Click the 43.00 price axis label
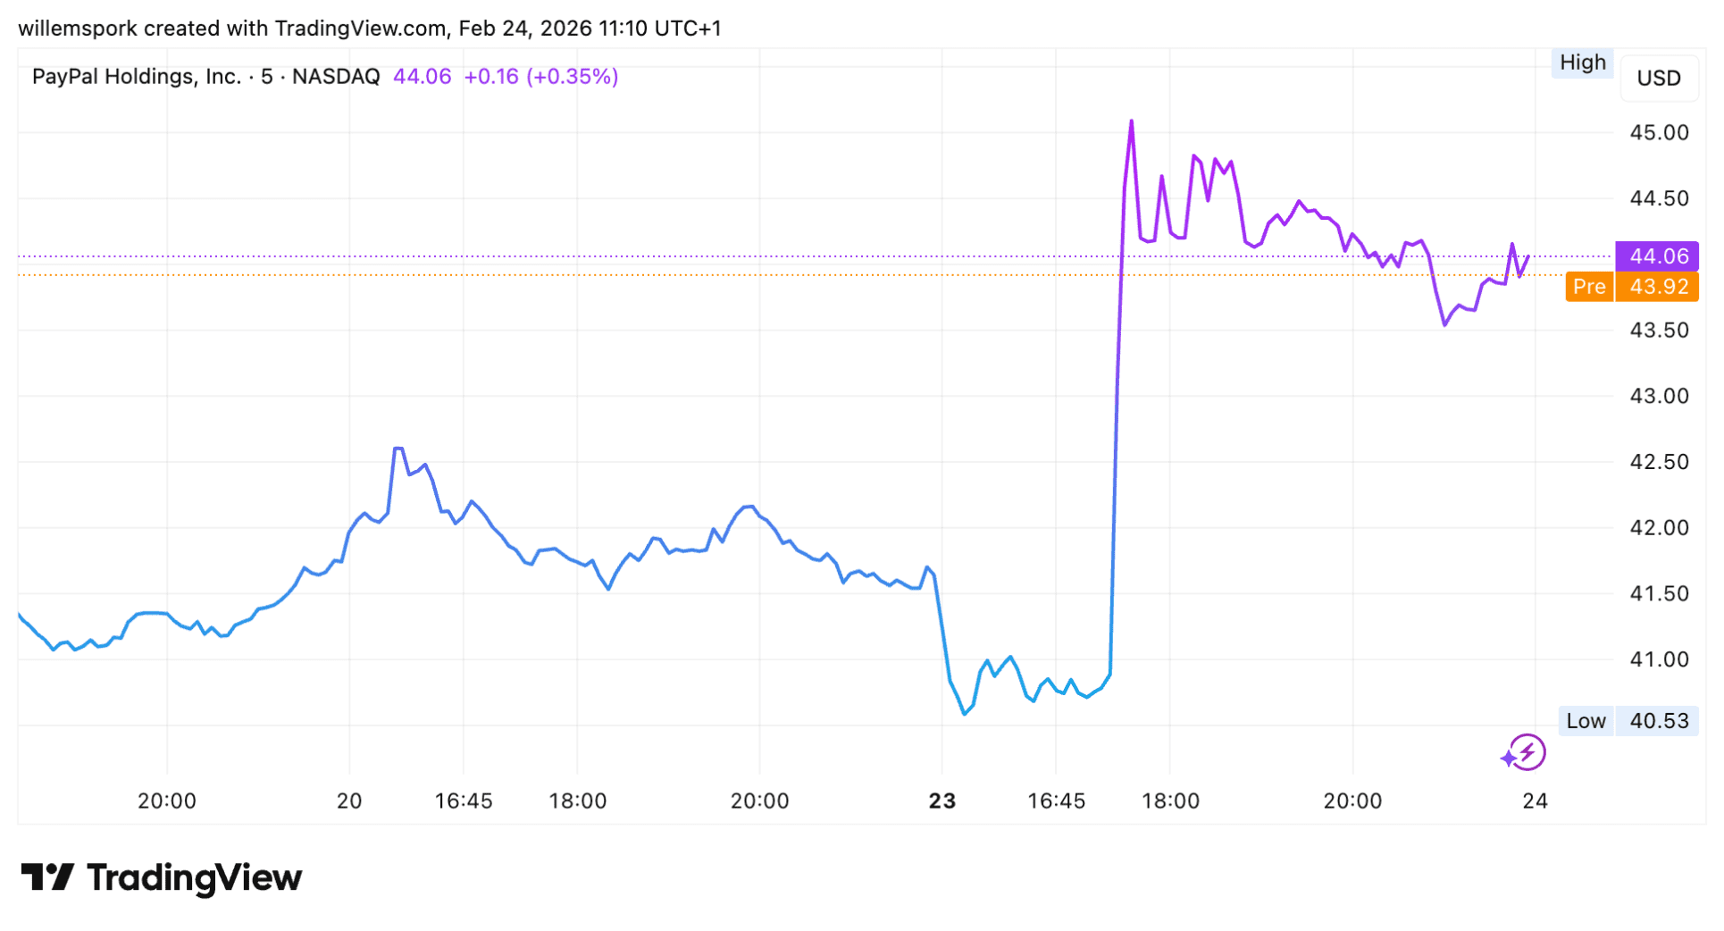 [x=1659, y=396]
